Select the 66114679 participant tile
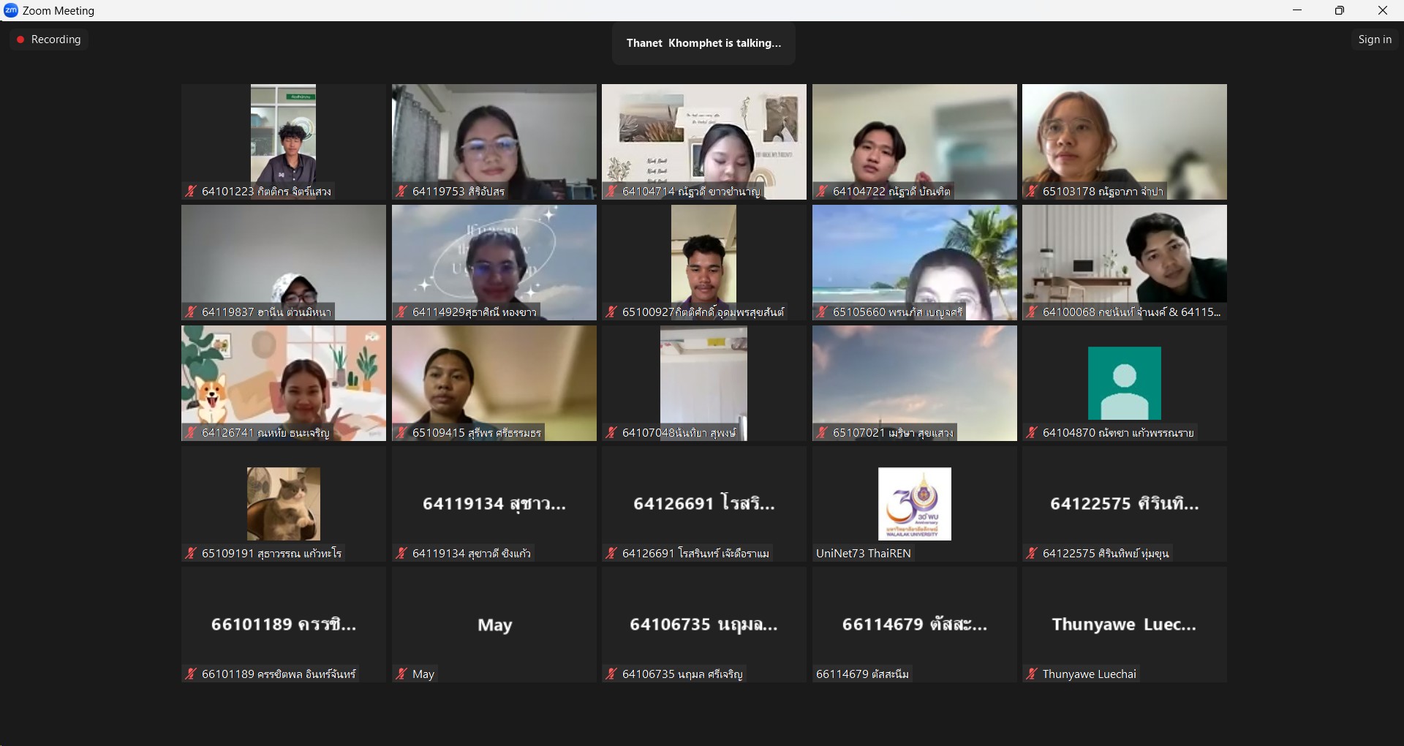 click(x=914, y=625)
